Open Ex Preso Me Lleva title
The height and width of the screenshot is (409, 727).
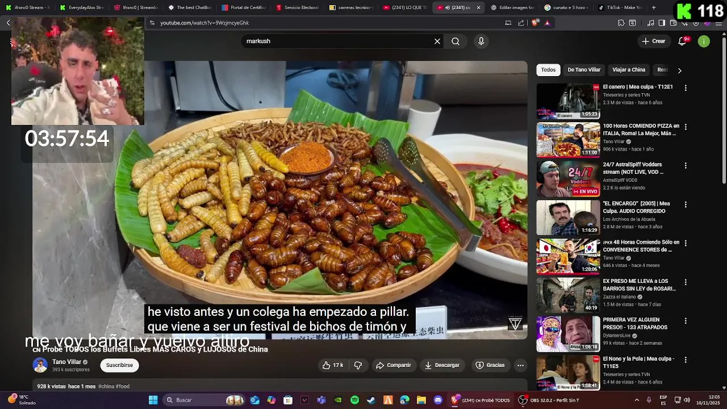[640, 285]
